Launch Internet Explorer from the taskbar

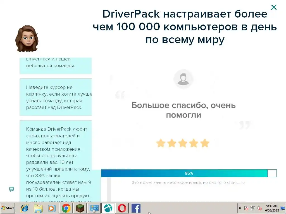(x=25, y=208)
